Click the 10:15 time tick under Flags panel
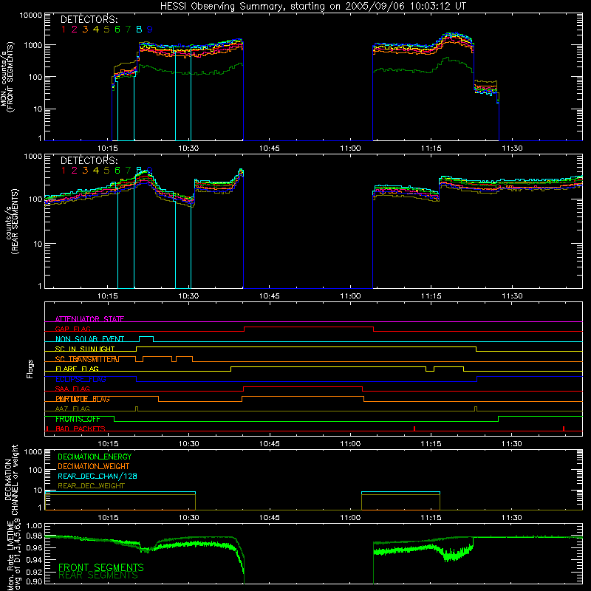591x591 pixels. (x=108, y=444)
